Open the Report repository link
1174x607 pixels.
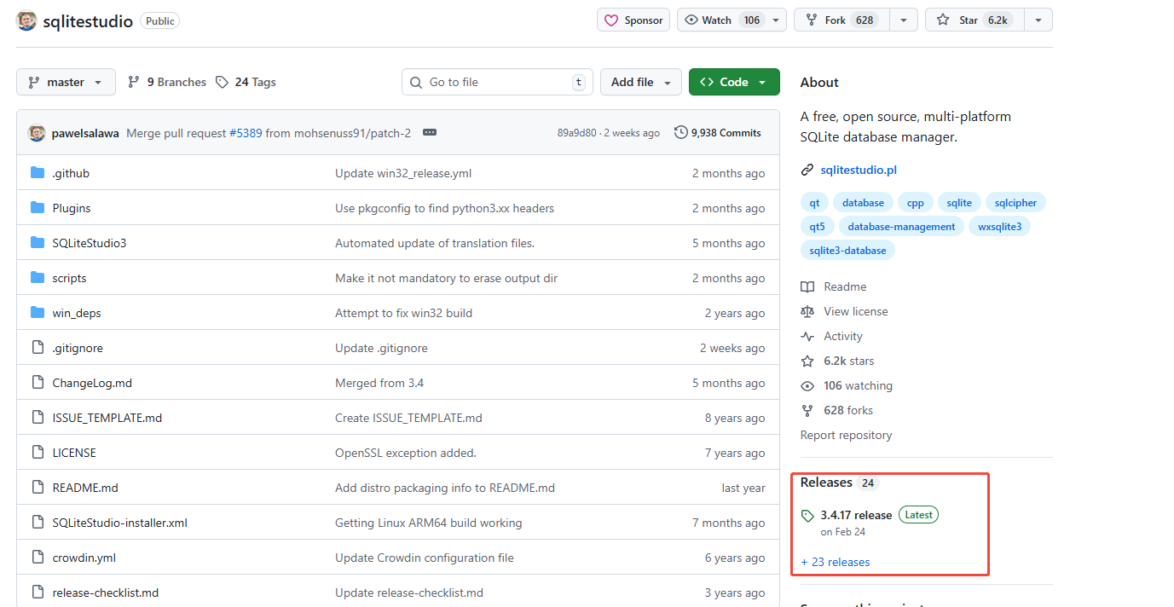846,436
